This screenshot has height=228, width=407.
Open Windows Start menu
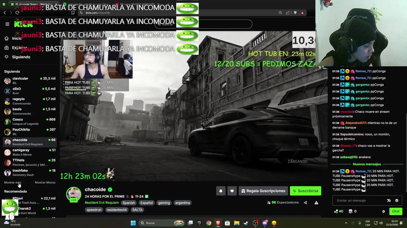click(133, 223)
